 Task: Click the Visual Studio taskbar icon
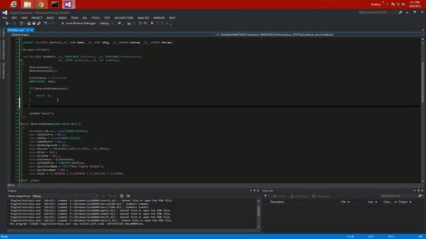(x=68, y=4)
